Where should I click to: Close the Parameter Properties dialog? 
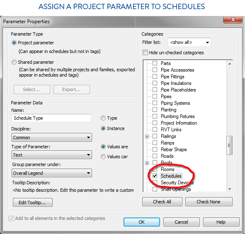pyautogui.click(x=233, y=19)
